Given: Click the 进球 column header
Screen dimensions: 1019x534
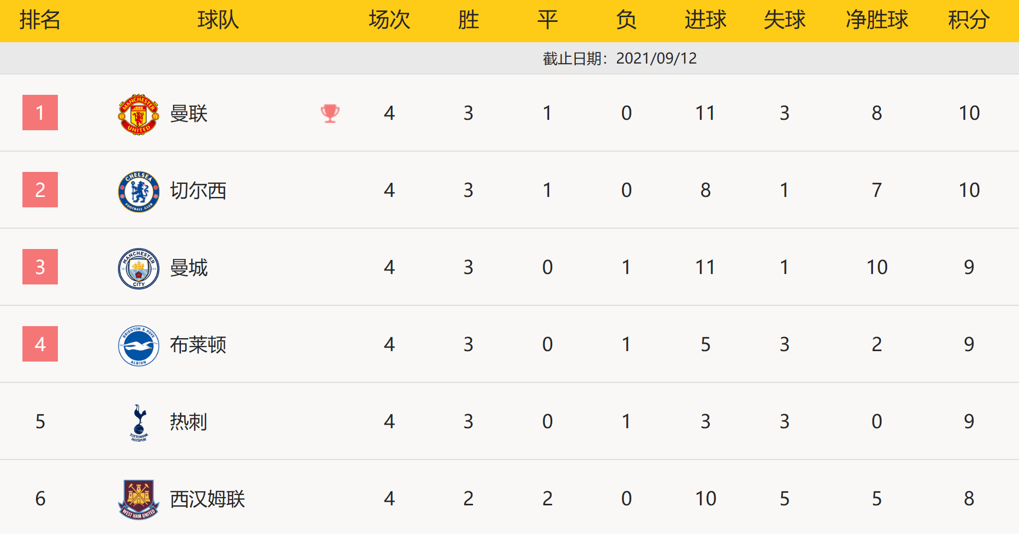Looking at the screenshot, I should [705, 20].
